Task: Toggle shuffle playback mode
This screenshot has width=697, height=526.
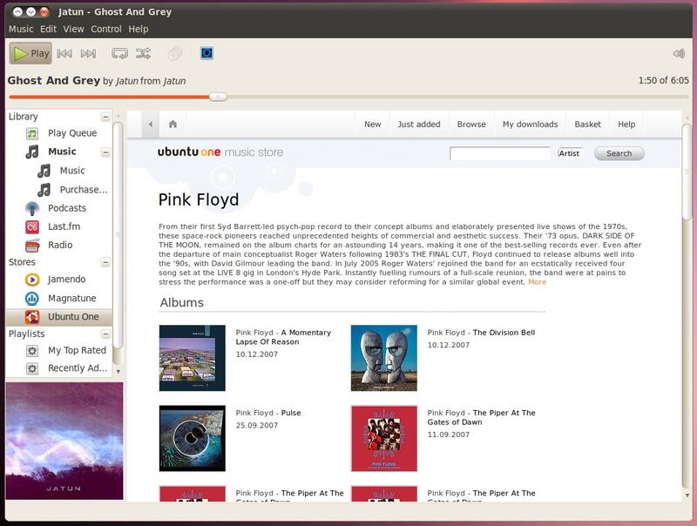Action: pyautogui.click(x=143, y=53)
